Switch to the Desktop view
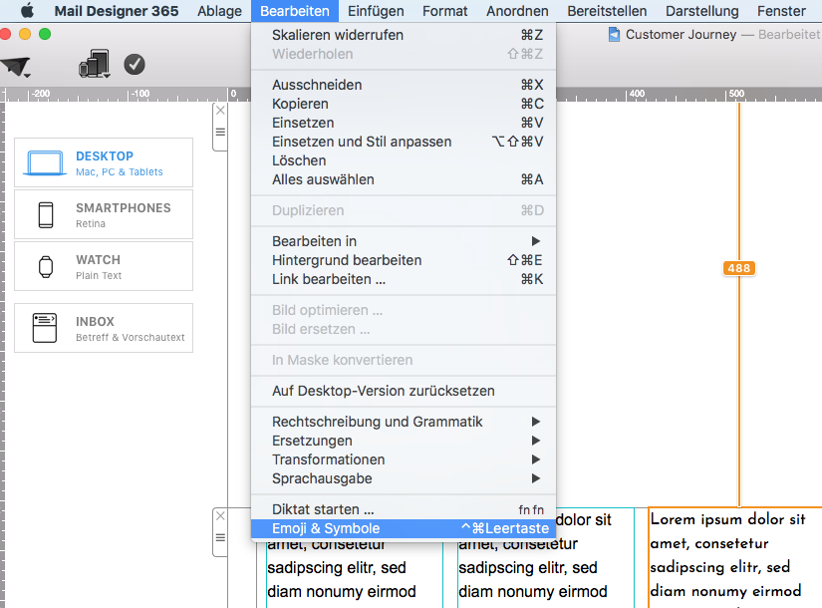Viewport: 822px width, 608px height. (x=104, y=162)
